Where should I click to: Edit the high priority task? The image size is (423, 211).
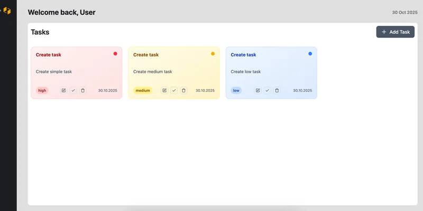click(63, 90)
